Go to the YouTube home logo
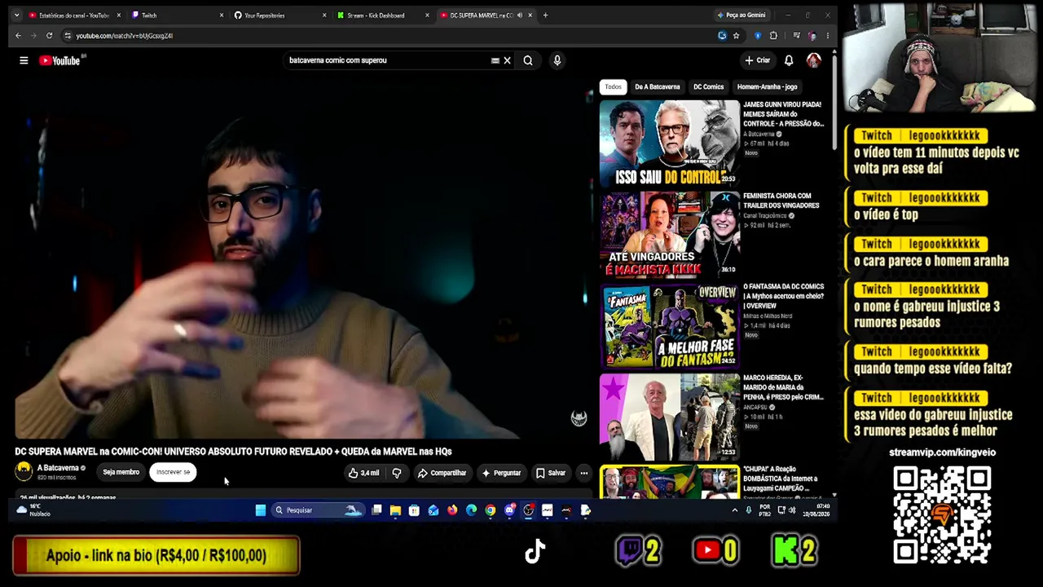This screenshot has width=1043, height=587. (61, 60)
